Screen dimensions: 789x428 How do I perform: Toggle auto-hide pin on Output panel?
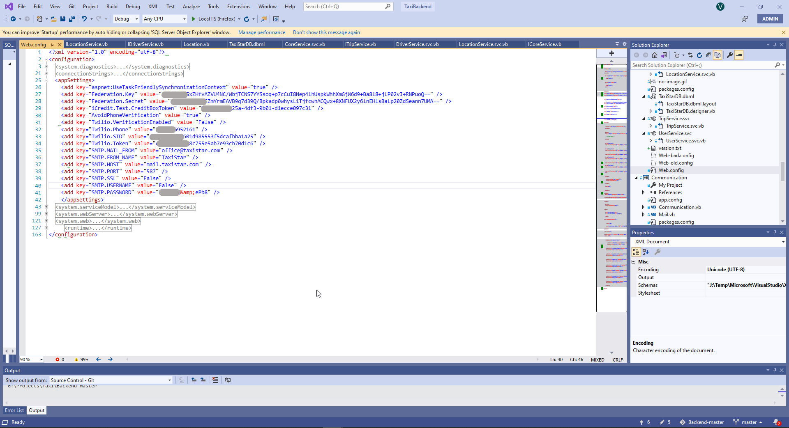coord(775,370)
